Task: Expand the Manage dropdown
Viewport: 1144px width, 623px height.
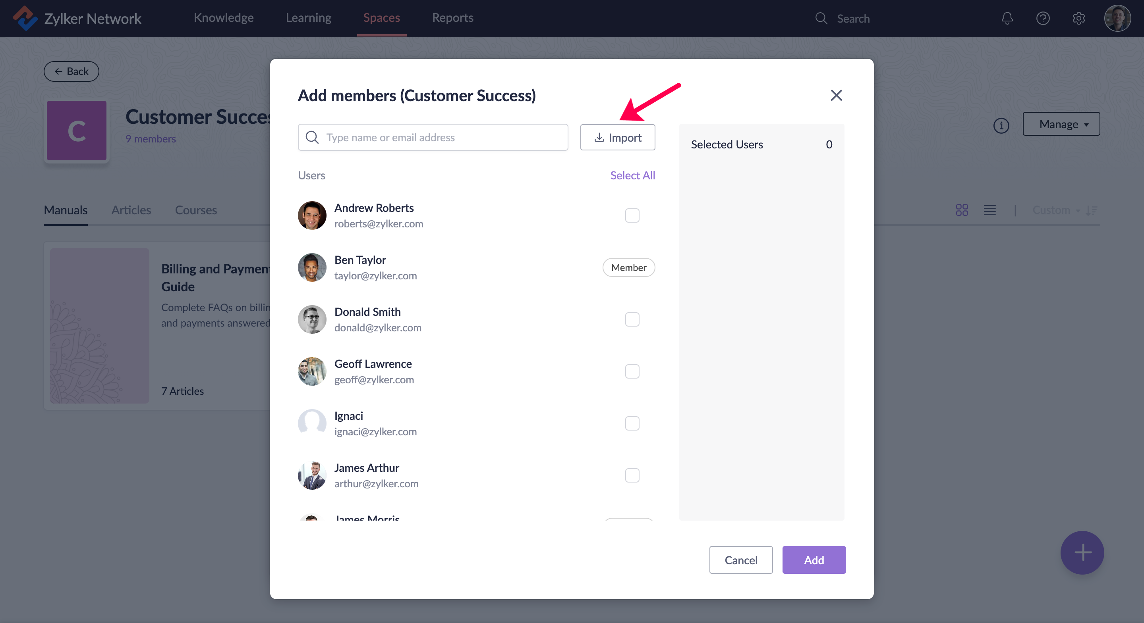Action: pos(1061,124)
